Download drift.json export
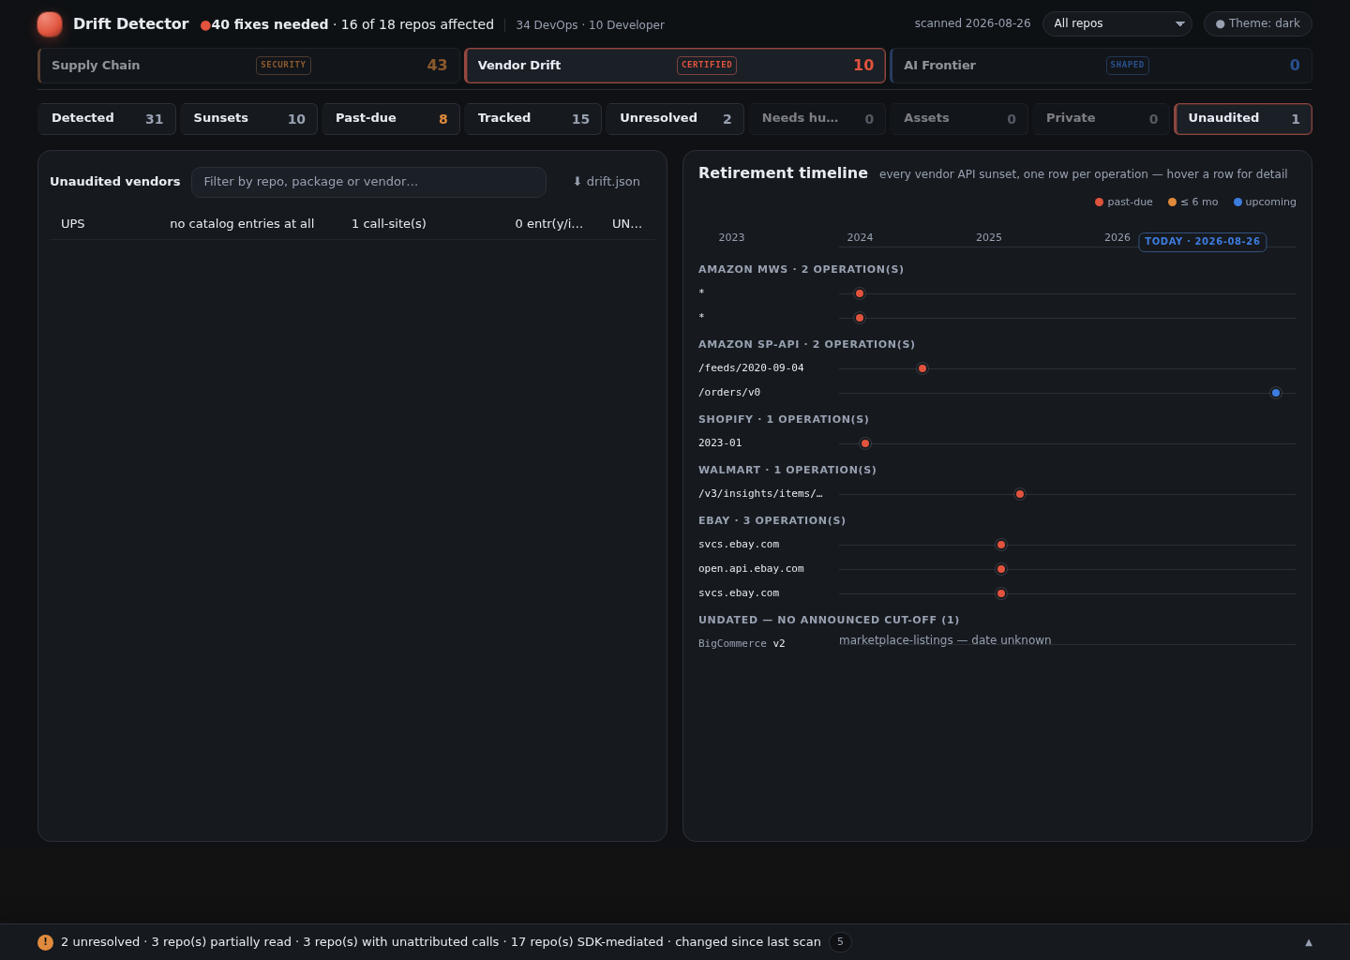1350x960 pixels. point(607,182)
